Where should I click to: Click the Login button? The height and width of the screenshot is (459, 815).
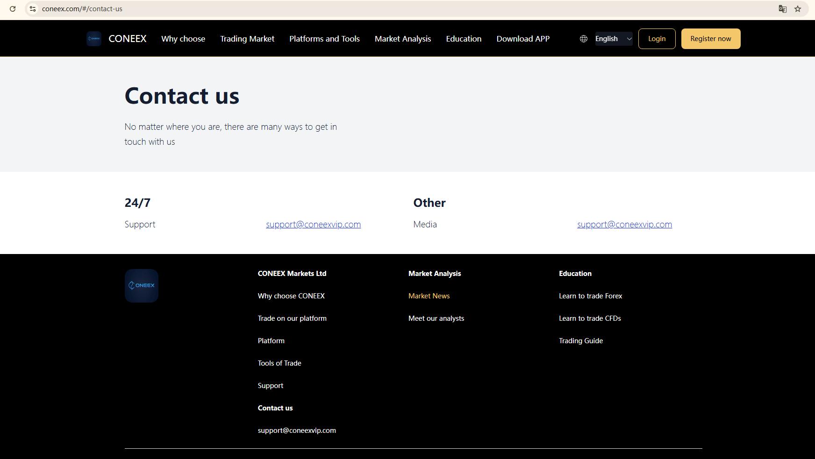click(657, 39)
